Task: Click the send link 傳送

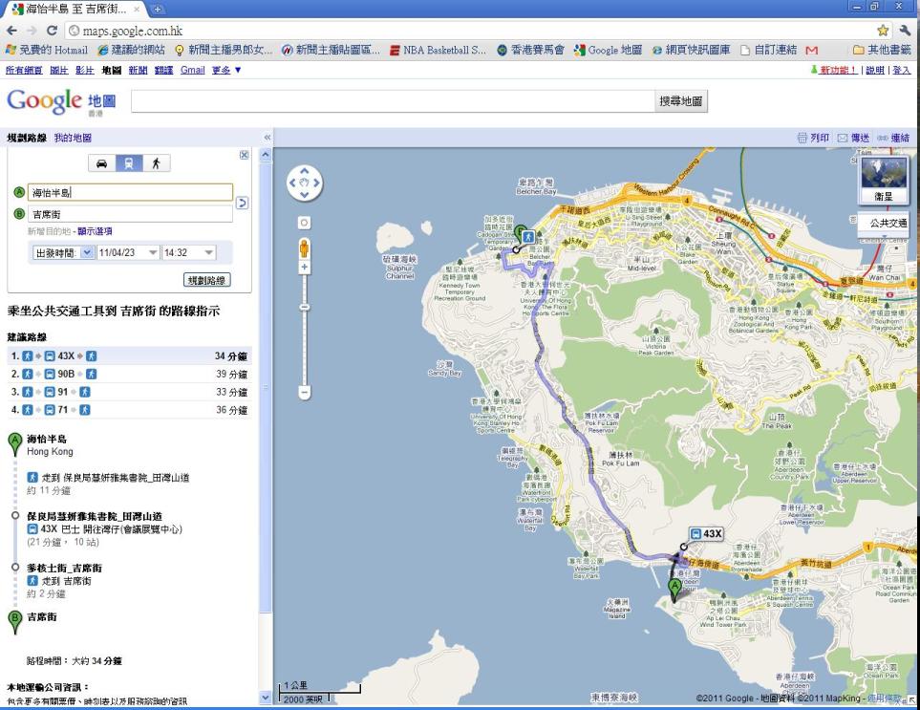Action: [x=853, y=138]
